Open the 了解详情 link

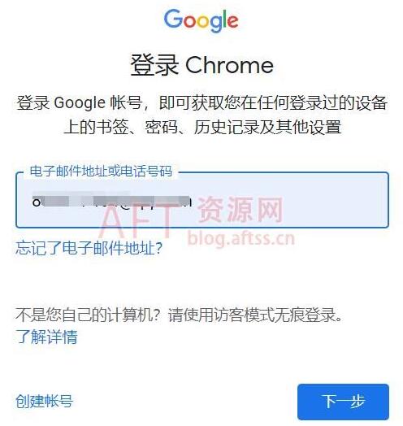click(x=46, y=337)
